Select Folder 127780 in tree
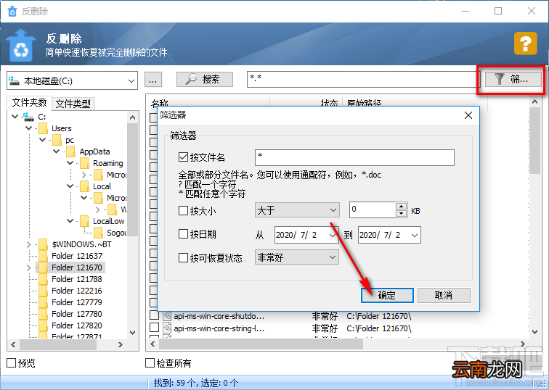 [77, 314]
